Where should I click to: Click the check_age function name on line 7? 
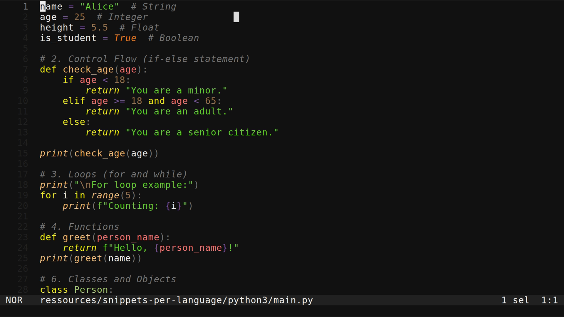point(88,70)
